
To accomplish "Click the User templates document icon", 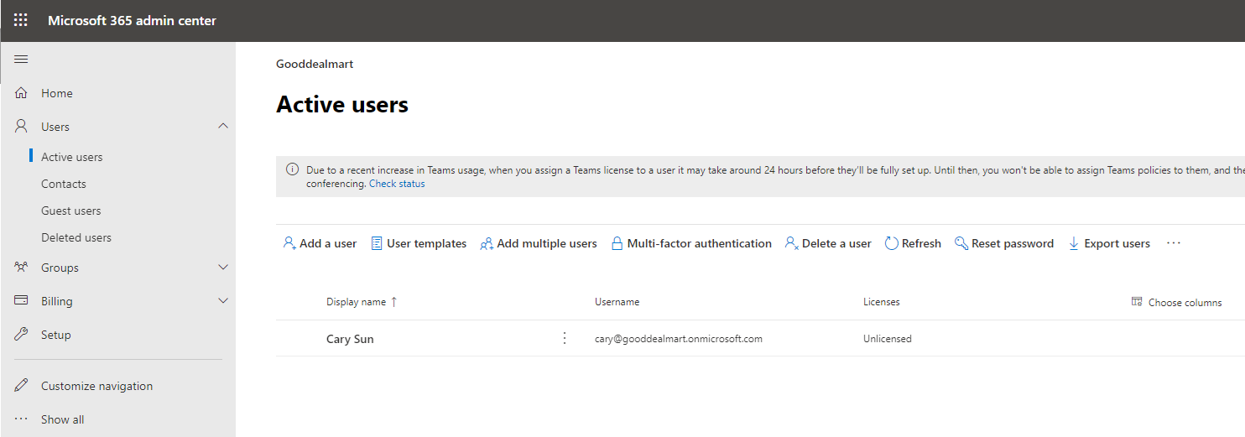I will coord(377,243).
